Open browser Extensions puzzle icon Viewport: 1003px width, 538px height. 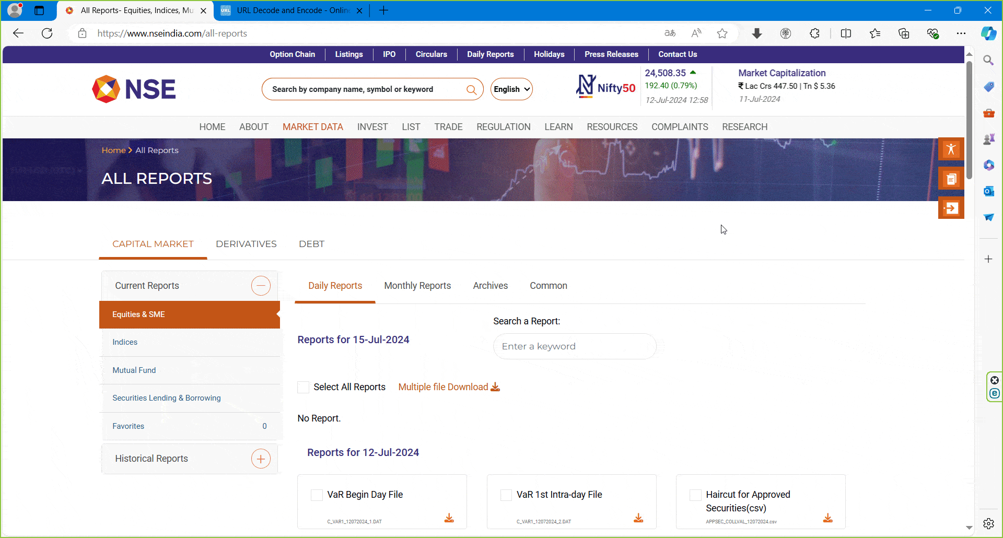(x=814, y=33)
